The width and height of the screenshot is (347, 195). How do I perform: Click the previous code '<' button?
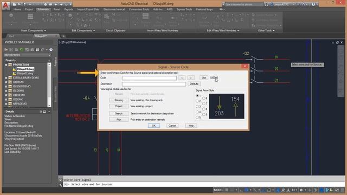point(182,78)
